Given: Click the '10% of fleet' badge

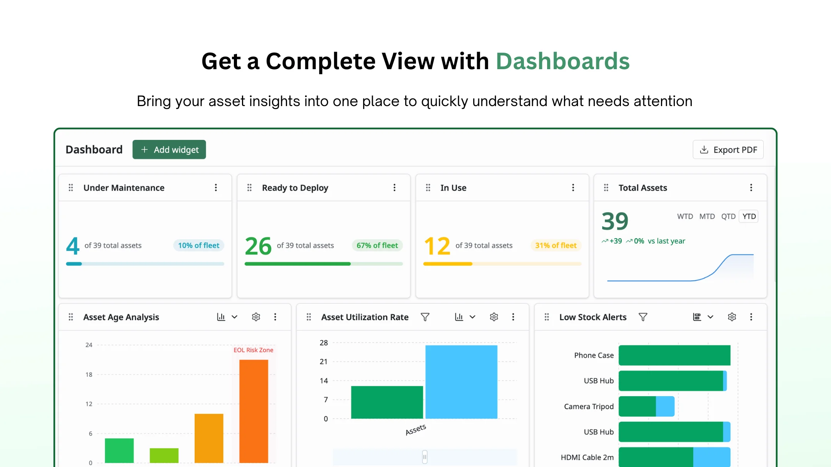Looking at the screenshot, I should coord(199,245).
